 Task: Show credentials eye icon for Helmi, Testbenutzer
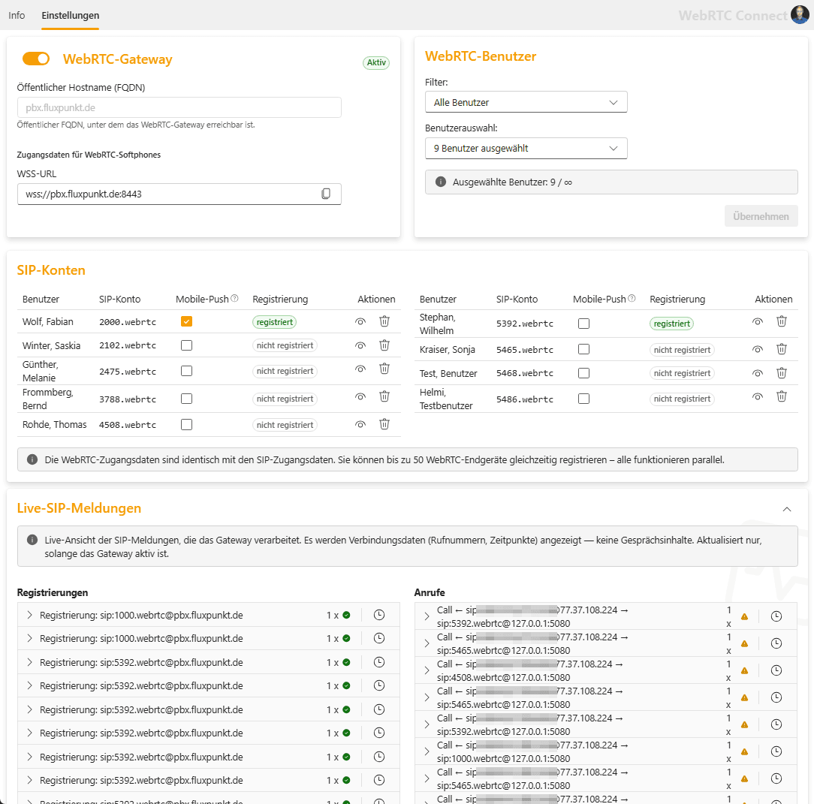(x=758, y=397)
